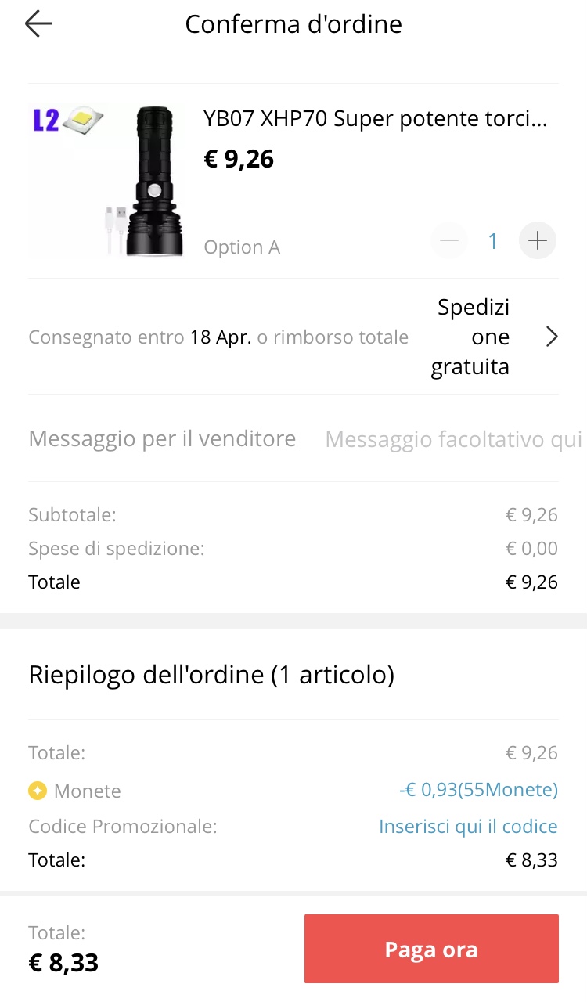Open the flashlight product thumbnail
Image resolution: width=587 pixels, height=1002 pixels.
tap(107, 180)
